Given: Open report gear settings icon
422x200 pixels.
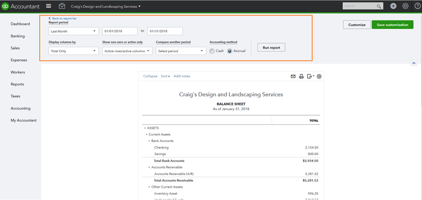Looking at the screenshot, I should tap(319, 76).
